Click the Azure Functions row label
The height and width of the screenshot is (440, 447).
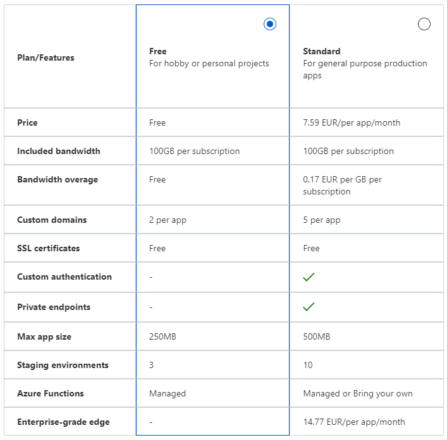pyautogui.click(x=51, y=393)
